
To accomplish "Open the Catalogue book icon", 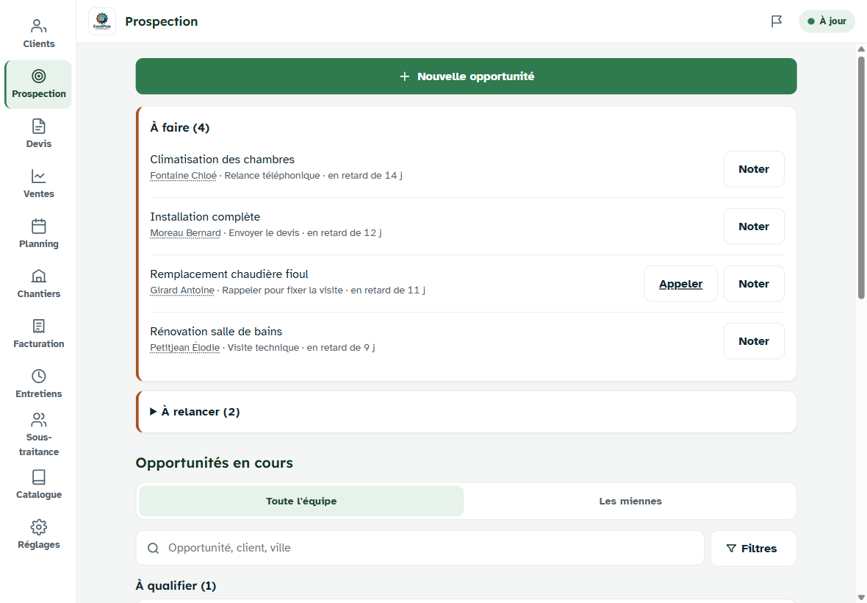I will point(39,477).
